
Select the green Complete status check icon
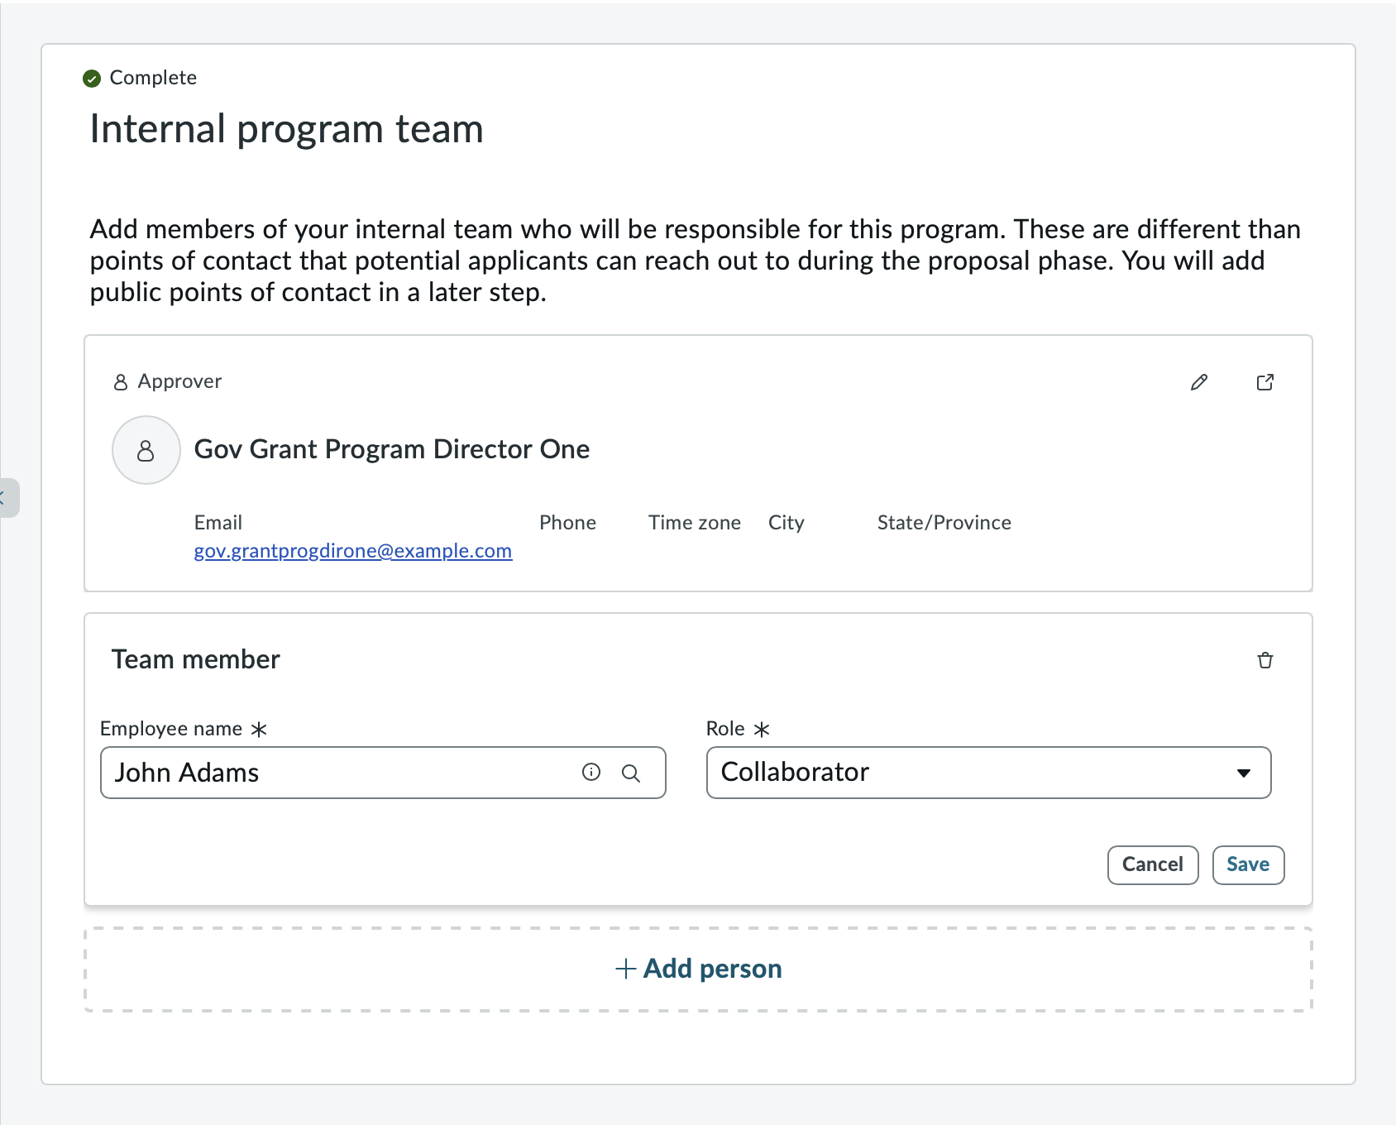pyautogui.click(x=92, y=79)
